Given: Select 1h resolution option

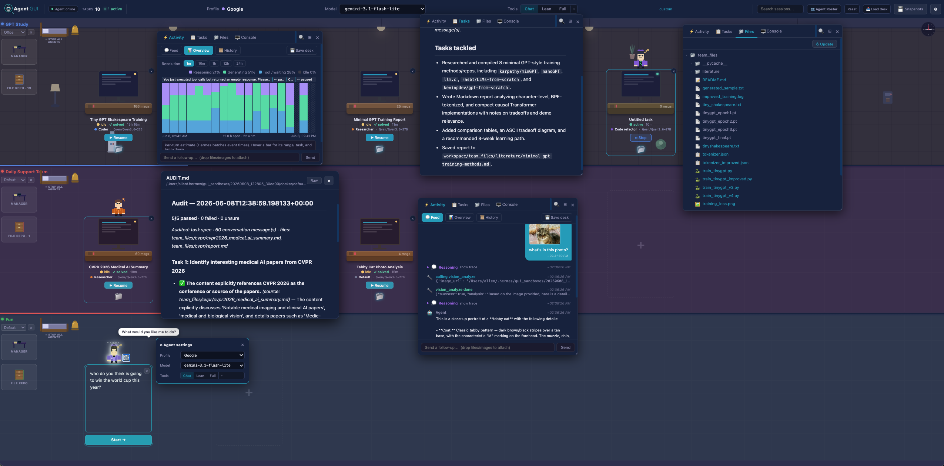Looking at the screenshot, I should pos(214,64).
